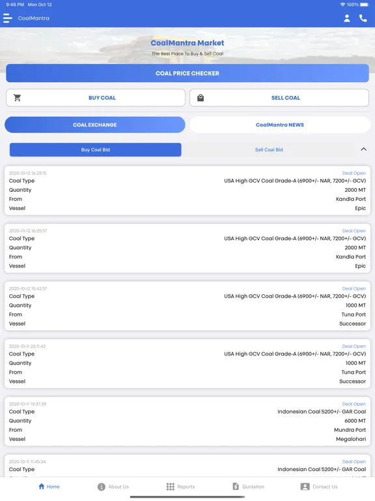Click Deal Open on 23:11:42 bid
Viewport: 375px width, 501px height.
tap(354, 346)
